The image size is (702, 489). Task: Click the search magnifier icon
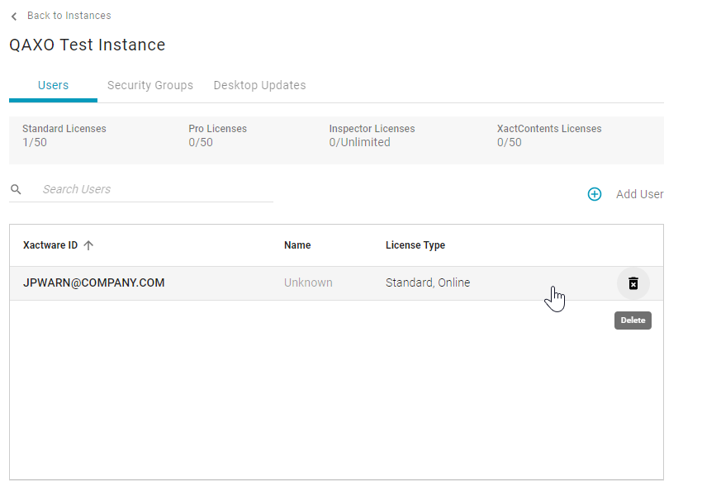(17, 189)
